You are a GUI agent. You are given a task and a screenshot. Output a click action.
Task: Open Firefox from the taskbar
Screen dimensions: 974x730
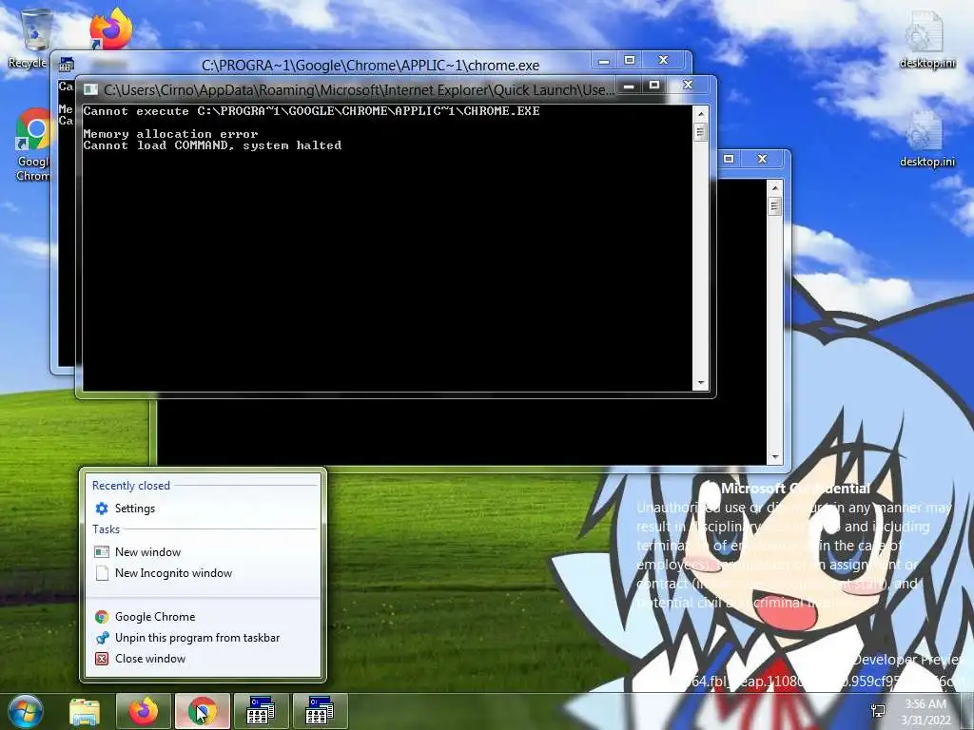coord(144,711)
